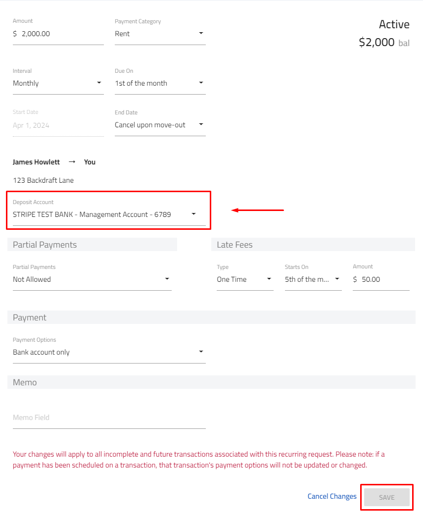The width and height of the screenshot is (423, 523).
Task: Click the End Date dropdown arrow
Action: click(201, 124)
